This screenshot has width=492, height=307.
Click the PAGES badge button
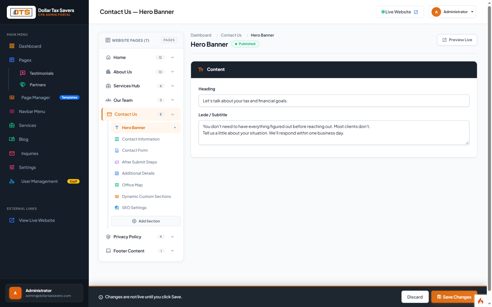pyautogui.click(x=169, y=40)
